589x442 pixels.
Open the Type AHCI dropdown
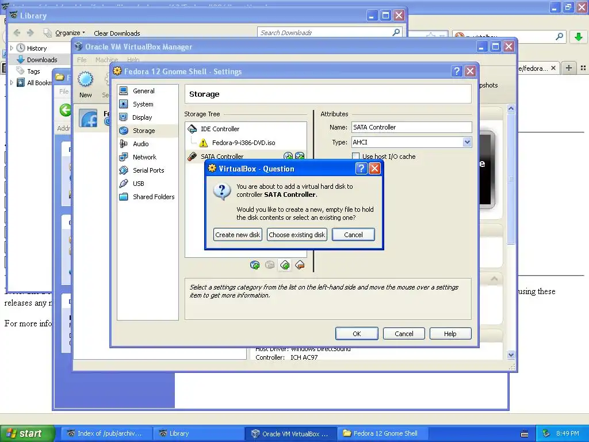(x=467, y=142)
